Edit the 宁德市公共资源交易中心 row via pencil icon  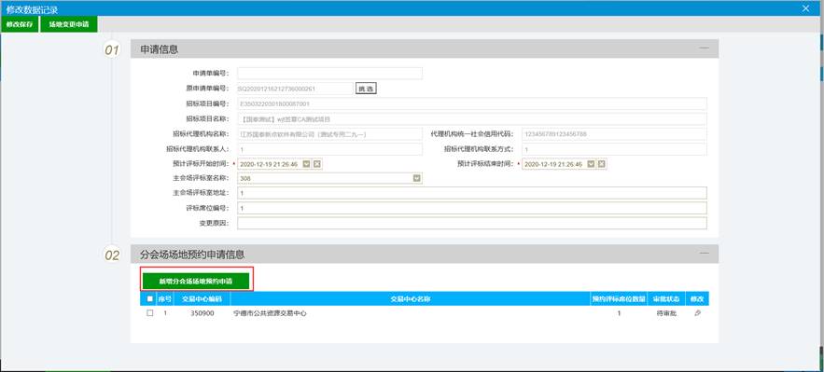pyautogui.click(x=698, y=313)
